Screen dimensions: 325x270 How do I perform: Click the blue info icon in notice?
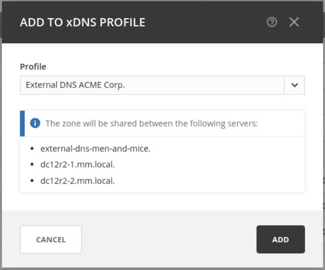[35, 123]
